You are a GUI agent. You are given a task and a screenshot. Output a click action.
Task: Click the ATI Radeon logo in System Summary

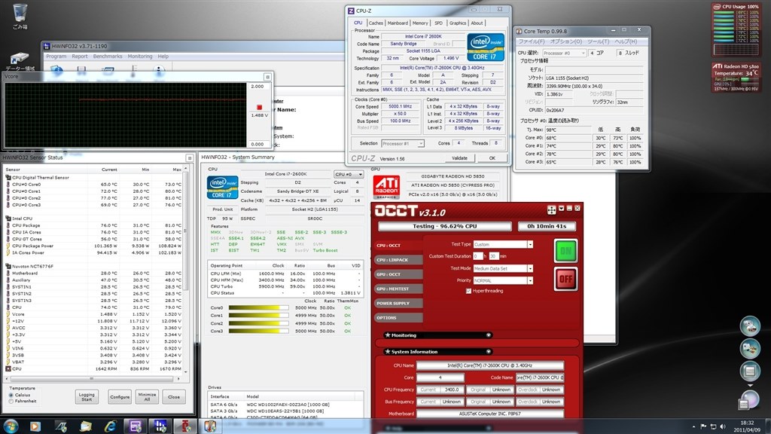tap(386, 187)
